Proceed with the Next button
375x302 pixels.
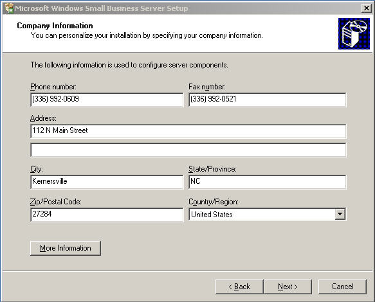(288, 287)
